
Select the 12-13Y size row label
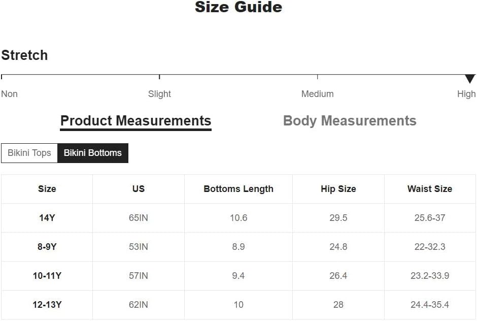coord(47,305)
